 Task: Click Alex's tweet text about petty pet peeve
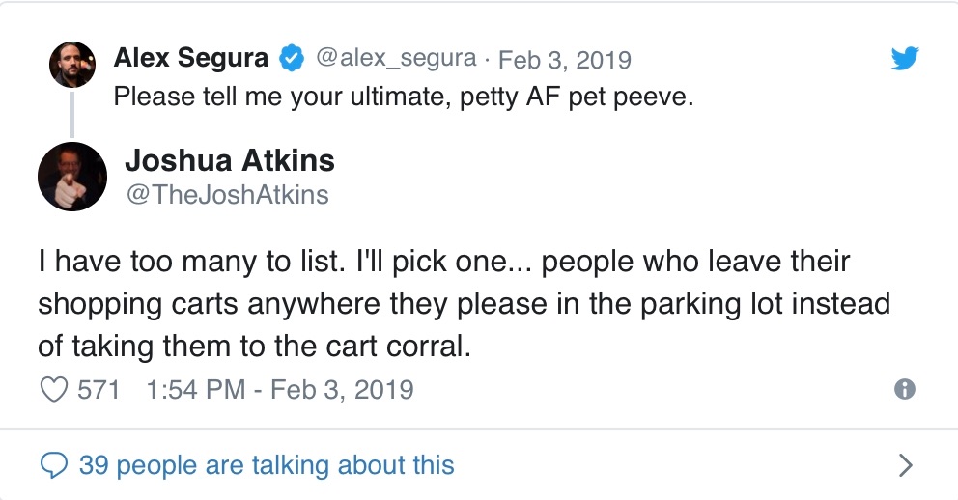click(x=404, y=97)
